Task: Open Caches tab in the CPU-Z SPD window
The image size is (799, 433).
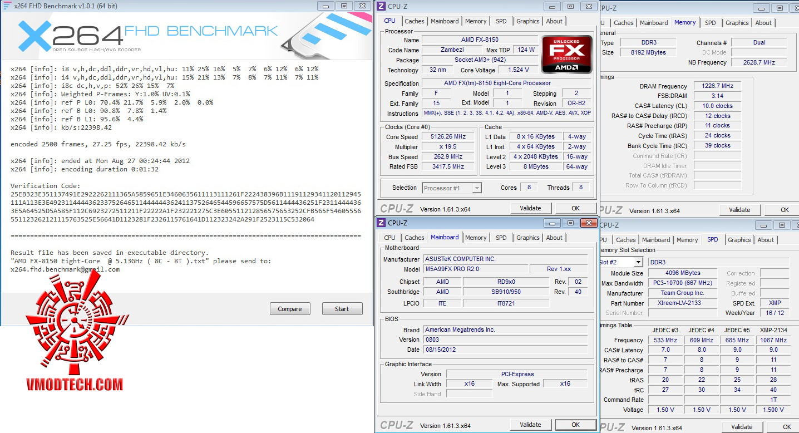Action: tap(626, 240)
